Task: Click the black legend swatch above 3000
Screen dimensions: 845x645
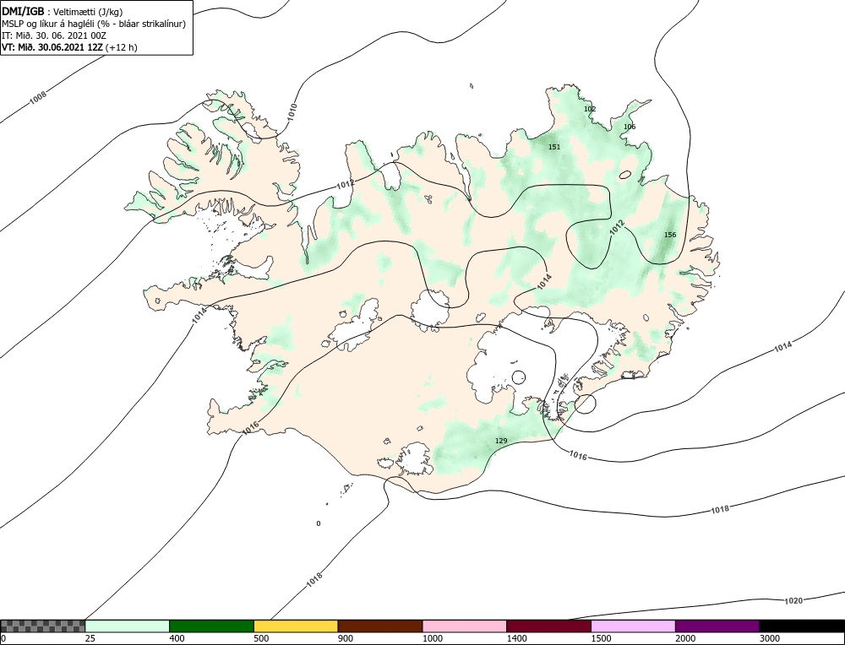Action: coord(802,626)
